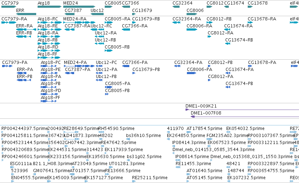Click the CG13674-RB transcript label

(x=239, y=40)
